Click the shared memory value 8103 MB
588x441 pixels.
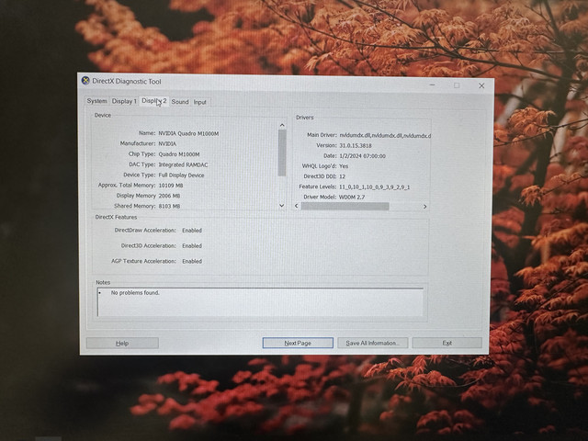point(169,206)
